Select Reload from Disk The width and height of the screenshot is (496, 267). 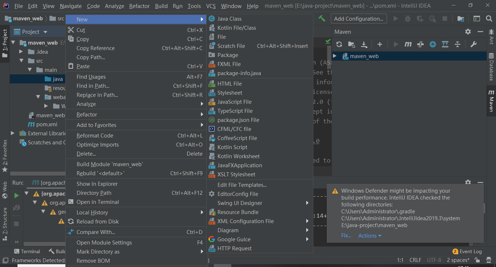point(136,222)
